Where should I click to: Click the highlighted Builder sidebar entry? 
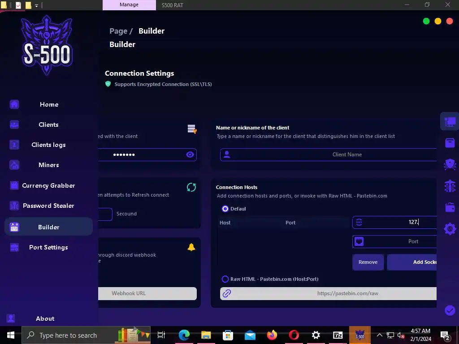pos(48,227)
